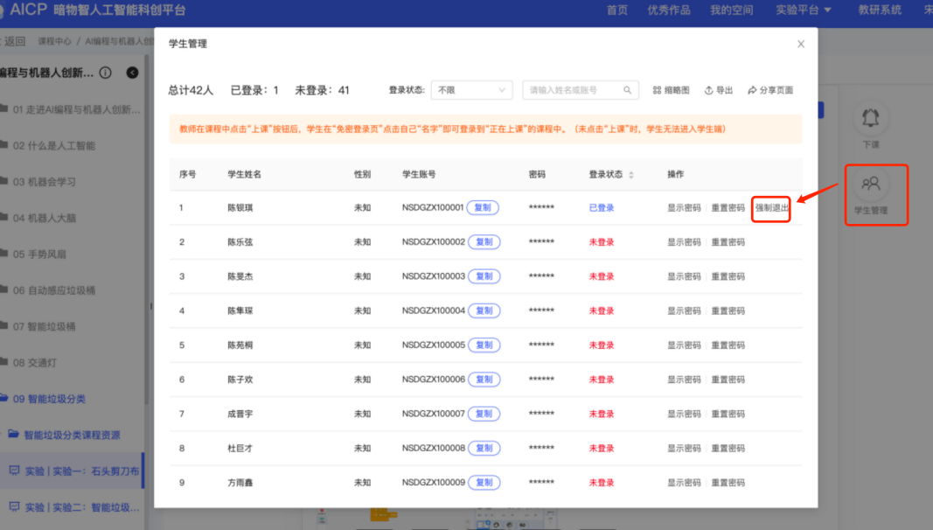The height and width of the screenshot is (530, 933).
Task: Copy account NSDGZX100006
Action: click(484, 380)
